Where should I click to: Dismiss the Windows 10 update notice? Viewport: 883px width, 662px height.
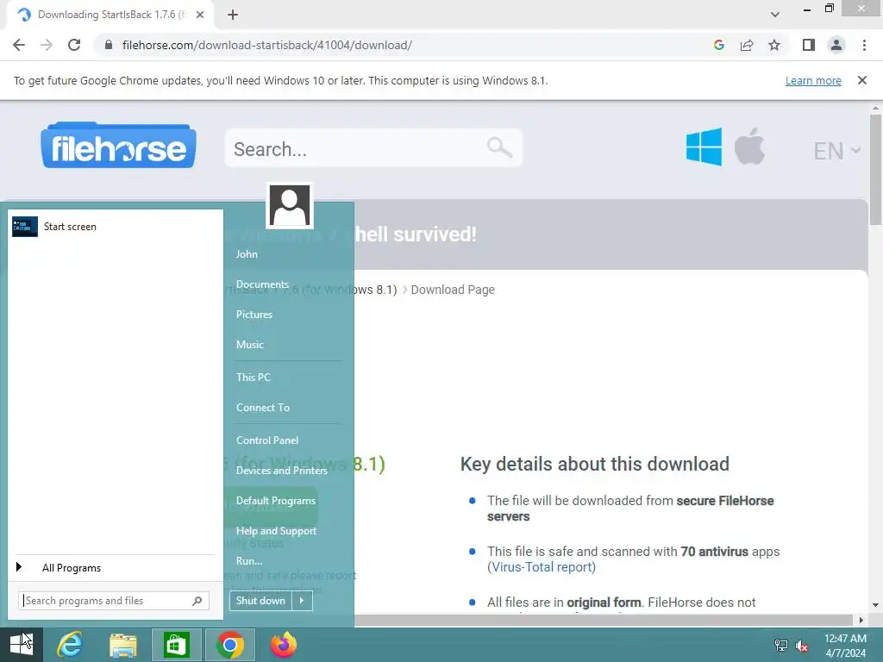coord(861,80)
